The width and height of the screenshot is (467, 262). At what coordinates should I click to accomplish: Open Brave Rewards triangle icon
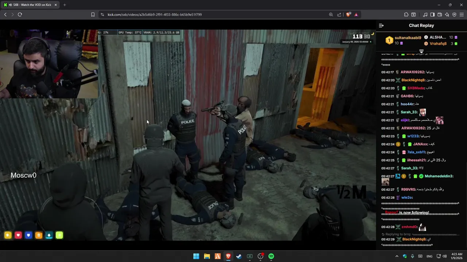(x=356, y=15)
